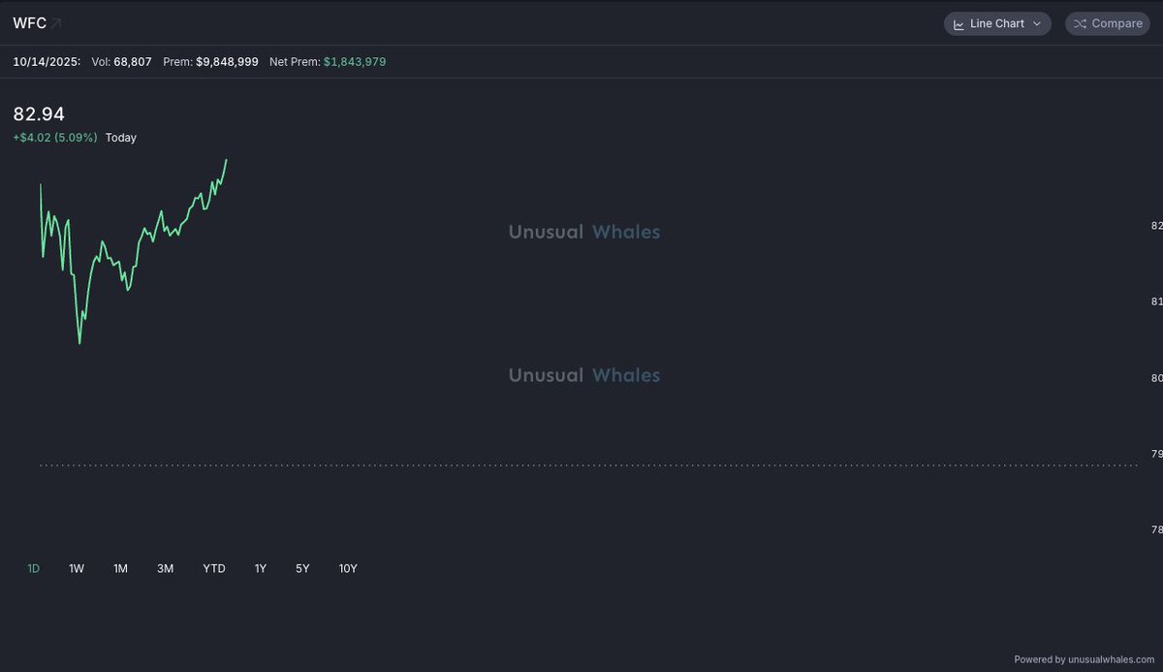Switch to the 1M time range
Image resolution: width=1163 pixels, height=672 pixels.
(x=120, y=568)
